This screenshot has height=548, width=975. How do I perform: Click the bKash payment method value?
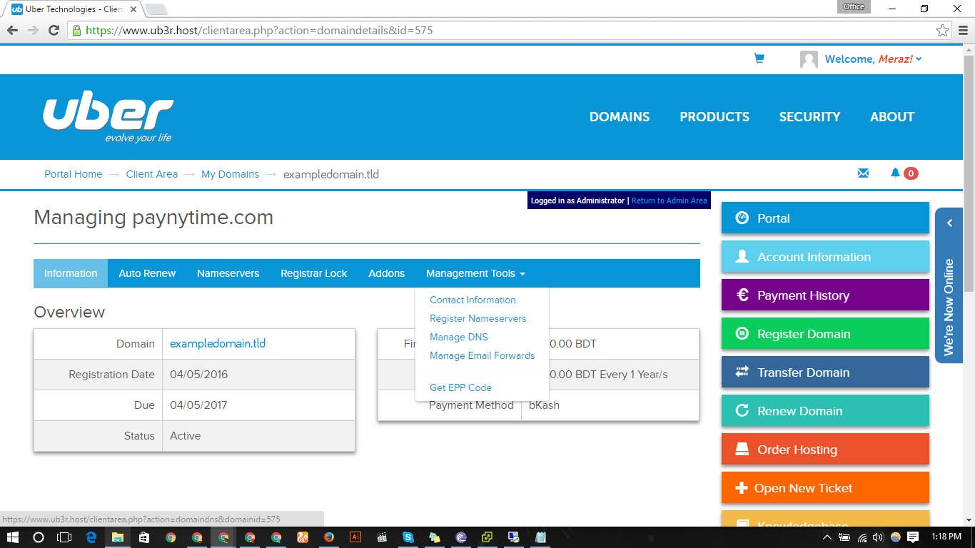[544, 405]
